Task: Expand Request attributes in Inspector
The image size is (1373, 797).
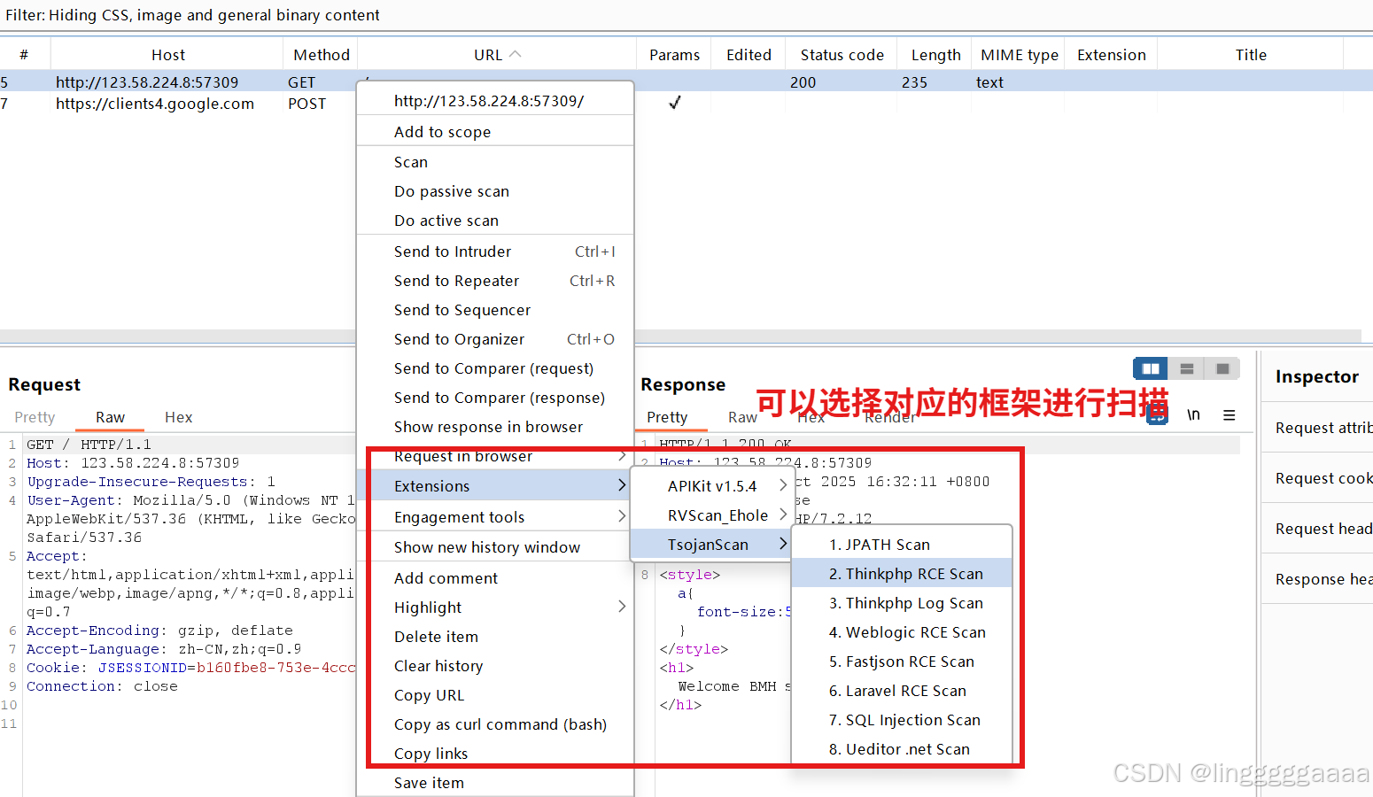Action: (x=1318, y=428)
